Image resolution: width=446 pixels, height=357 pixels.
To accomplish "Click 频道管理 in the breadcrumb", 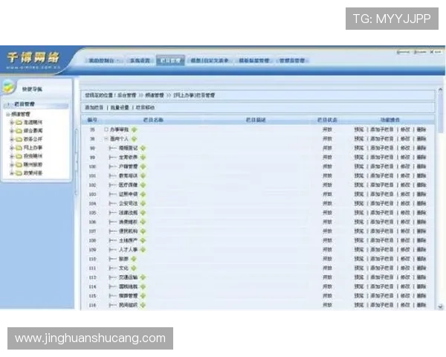I will click(x=155, y=95).
